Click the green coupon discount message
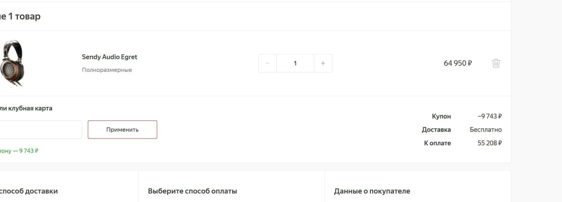This screenshot has height=202, width=562. (19, 151)
